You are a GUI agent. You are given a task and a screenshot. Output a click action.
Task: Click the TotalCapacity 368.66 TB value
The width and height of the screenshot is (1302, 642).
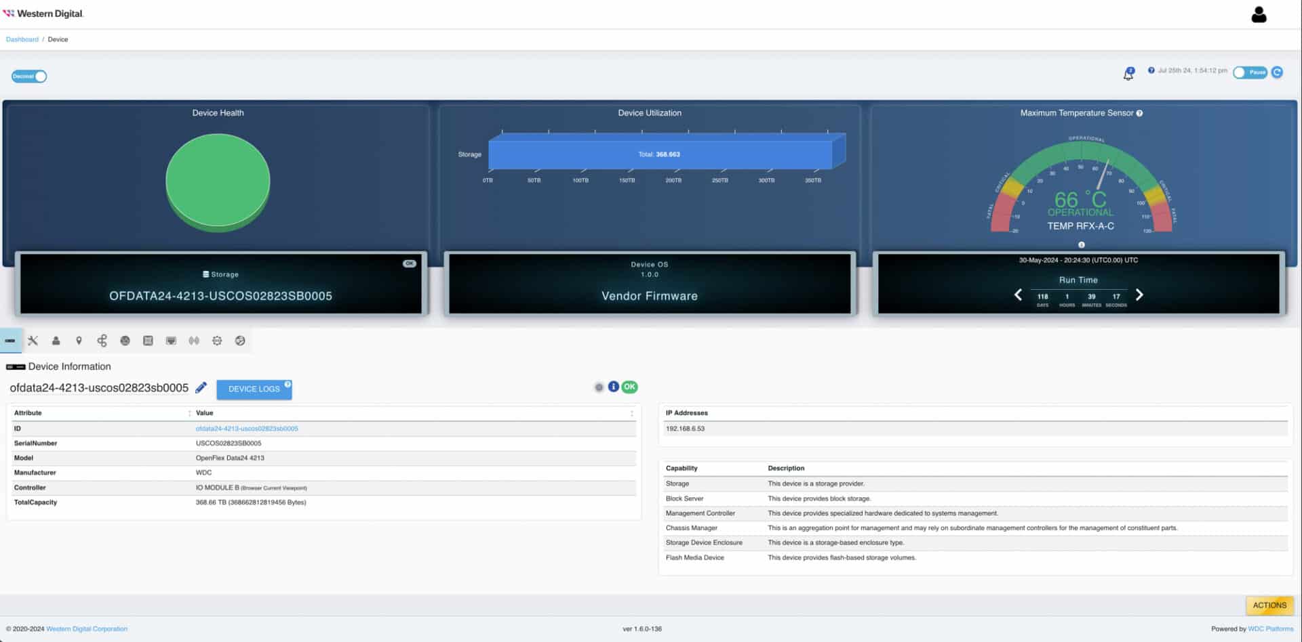(251, 502)
